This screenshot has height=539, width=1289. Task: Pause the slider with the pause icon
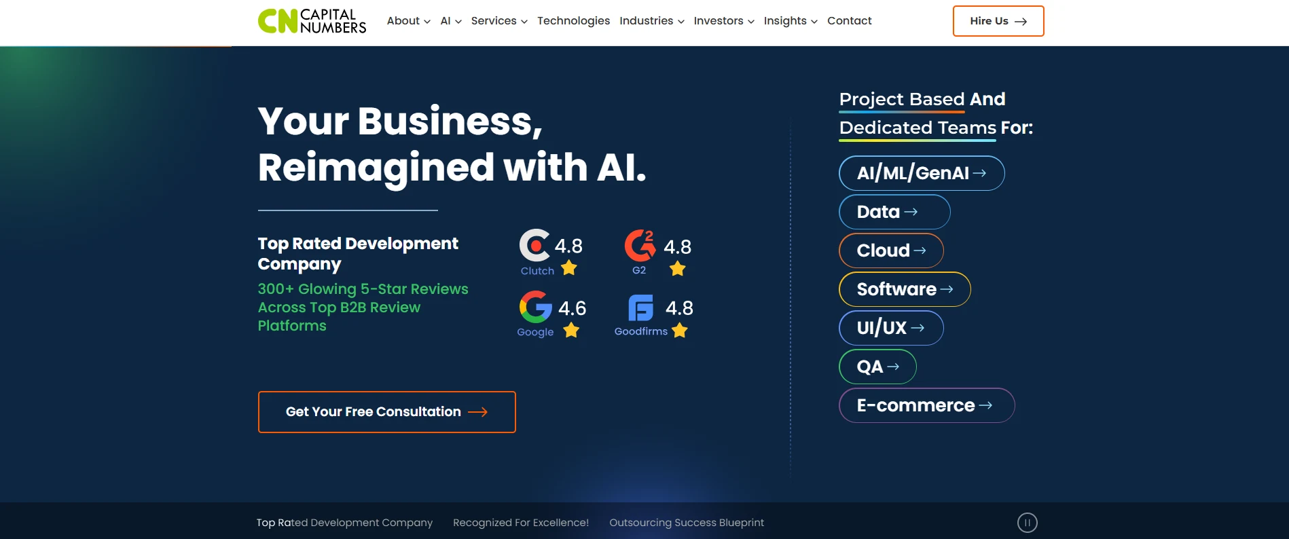point(1027,523)
